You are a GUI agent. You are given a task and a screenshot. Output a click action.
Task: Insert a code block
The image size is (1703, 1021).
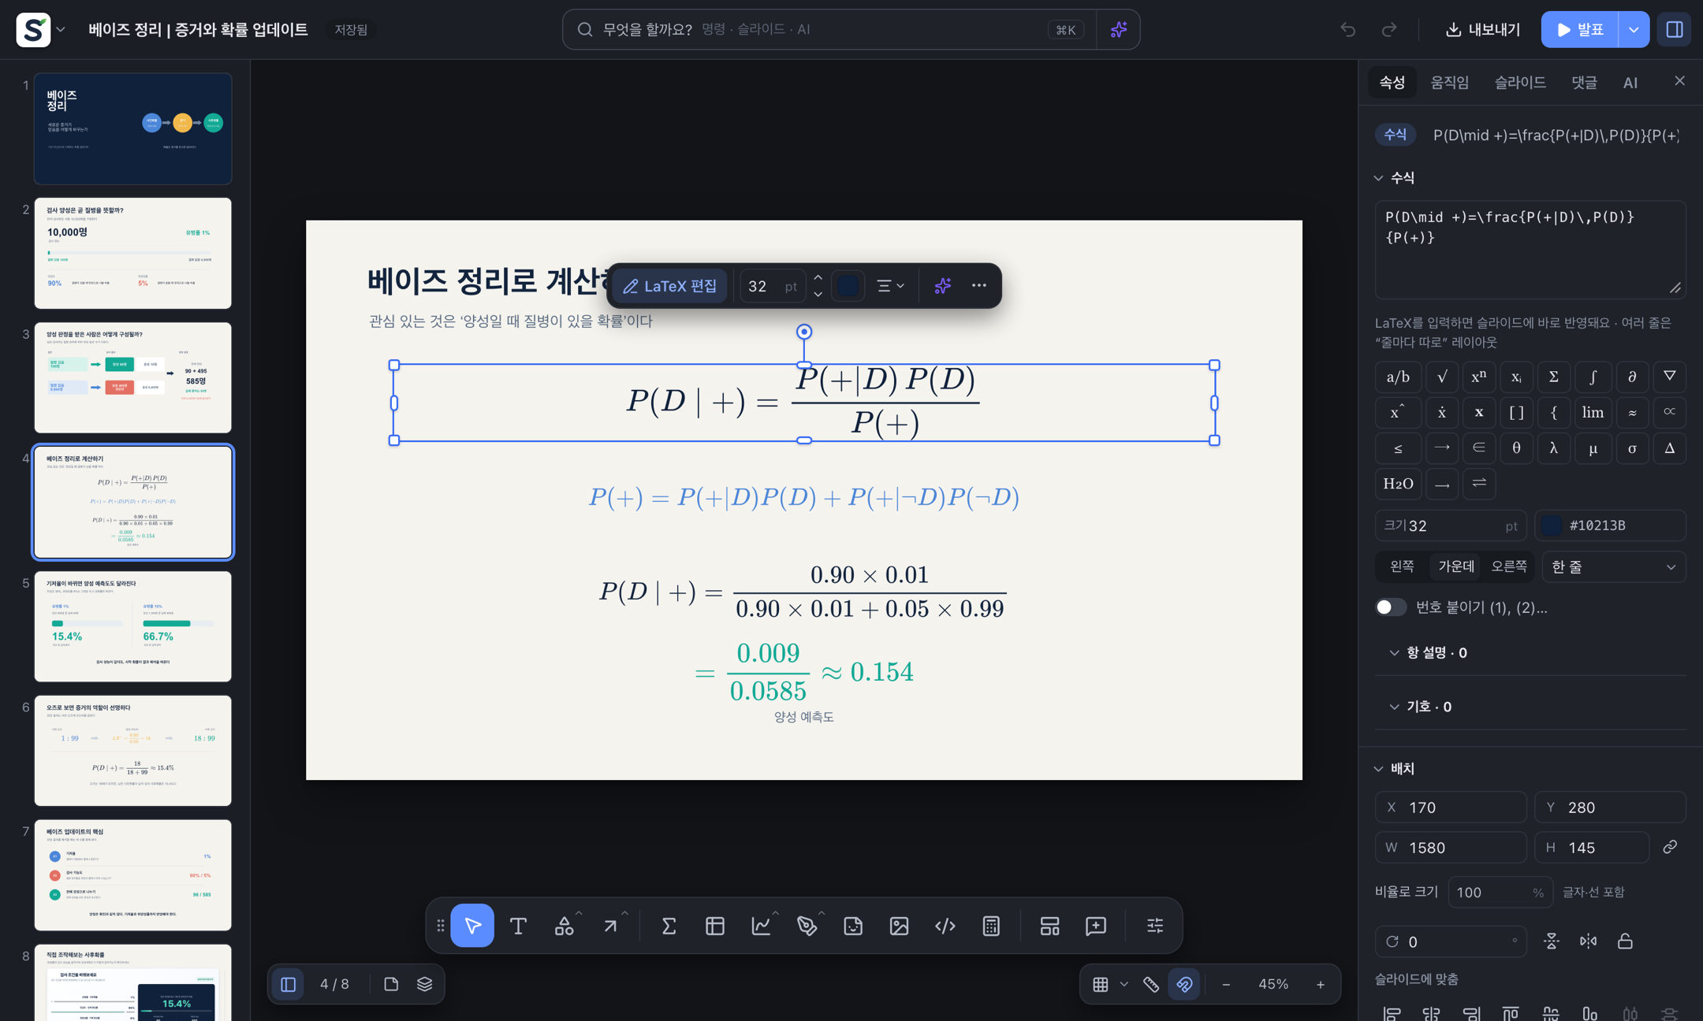945,926
